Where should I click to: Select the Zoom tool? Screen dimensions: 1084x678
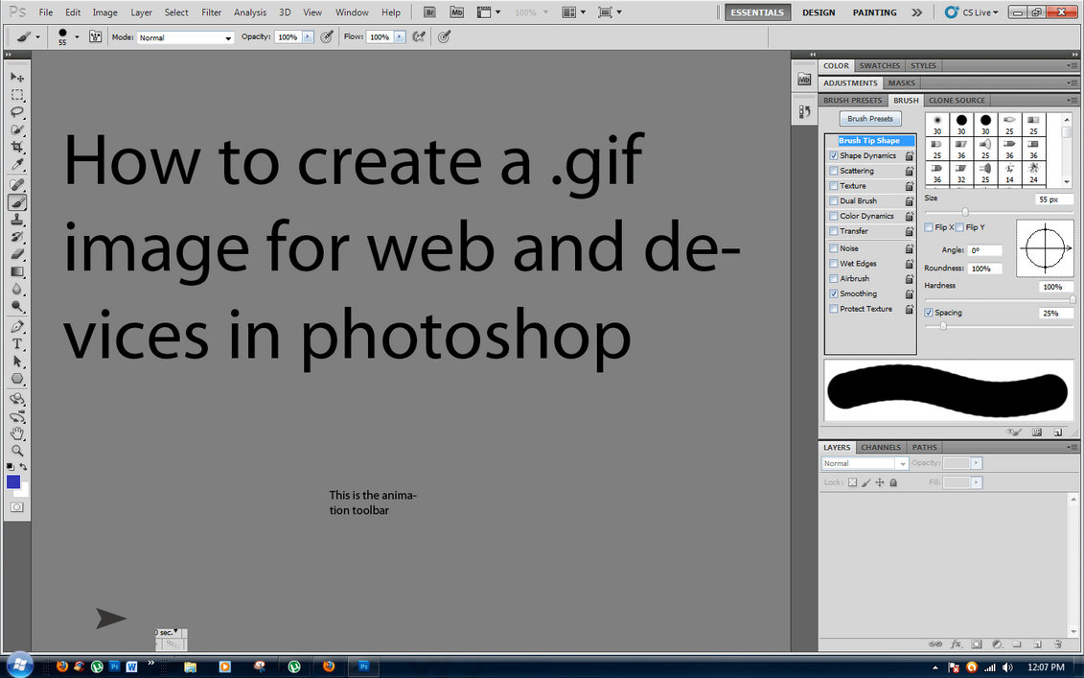tap(16, 451)
